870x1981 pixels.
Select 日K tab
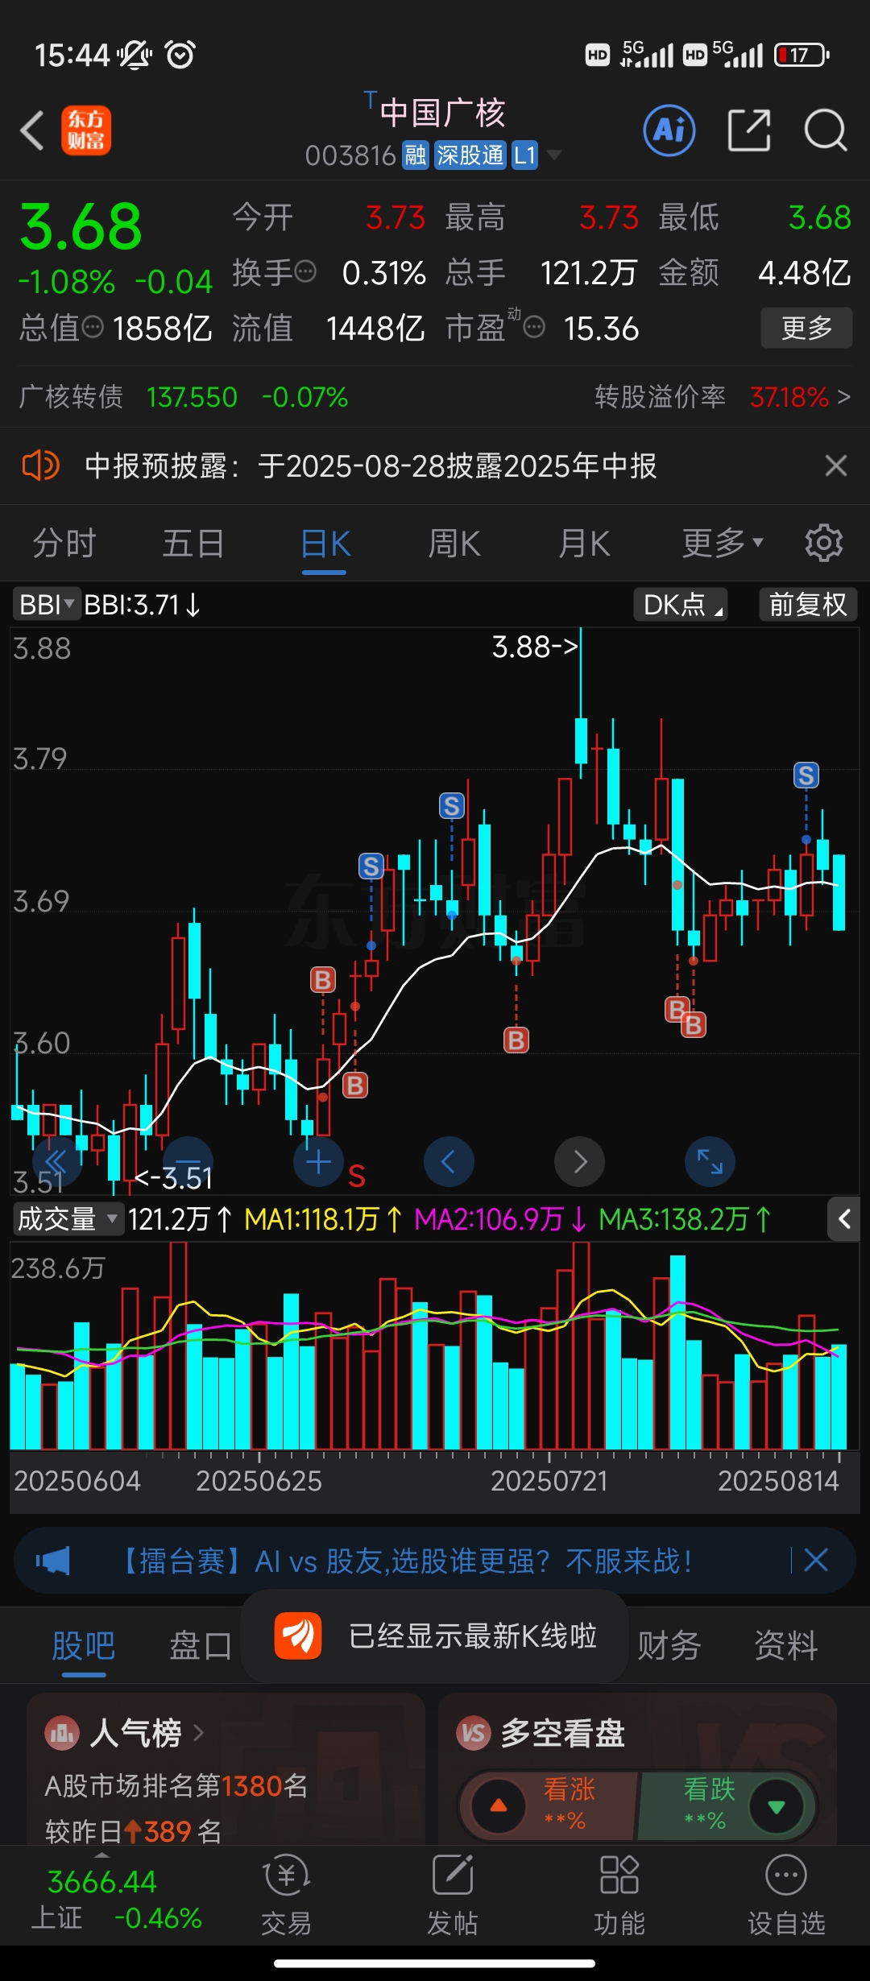325,544
